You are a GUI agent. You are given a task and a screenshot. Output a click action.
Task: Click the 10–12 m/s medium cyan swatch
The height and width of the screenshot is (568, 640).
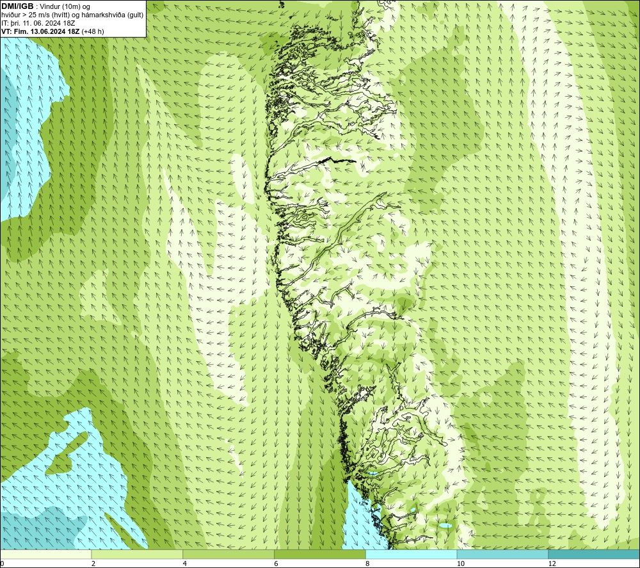[503, 554]
